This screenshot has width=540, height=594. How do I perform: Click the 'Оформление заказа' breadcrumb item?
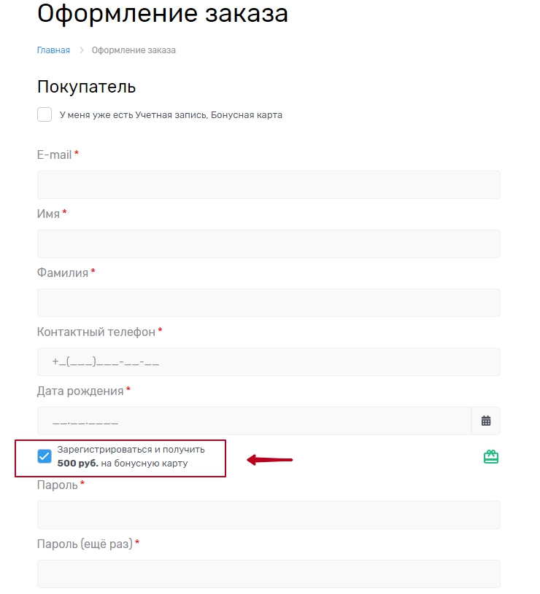(x=134, y=50)
